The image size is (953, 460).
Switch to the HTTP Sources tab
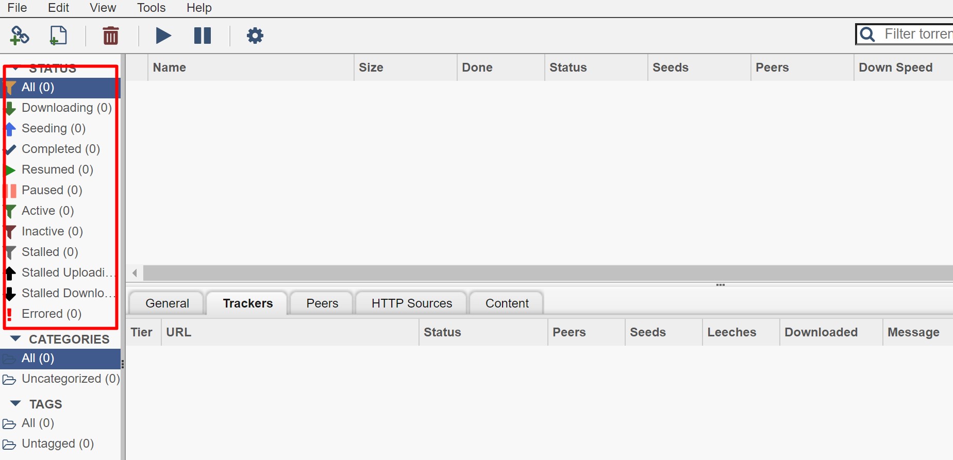(412, 303)
